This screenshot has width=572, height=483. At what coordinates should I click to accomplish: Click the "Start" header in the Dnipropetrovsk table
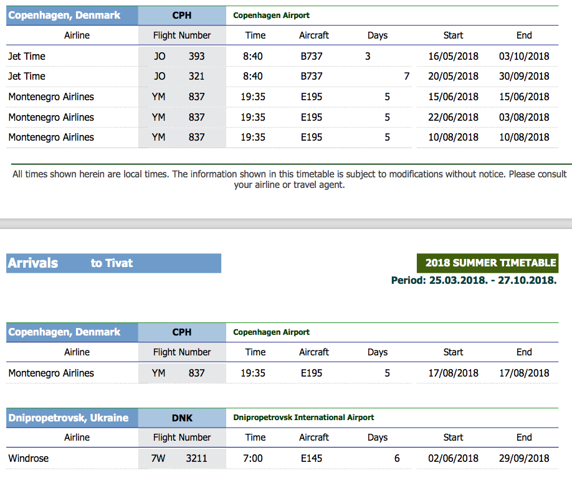pos(453,437)
